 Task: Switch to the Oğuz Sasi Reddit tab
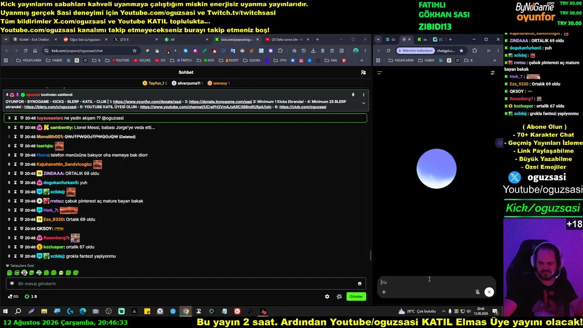point(86,40)
